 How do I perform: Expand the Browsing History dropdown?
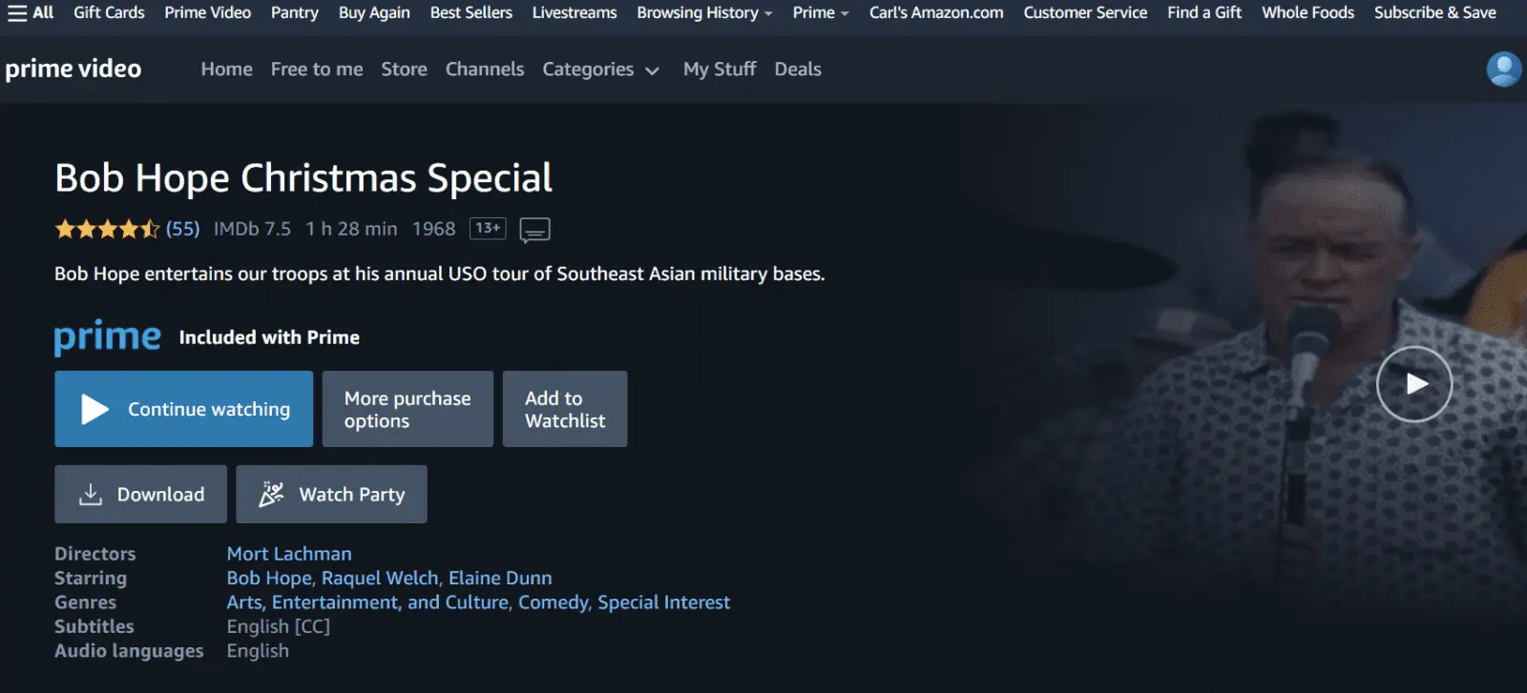704,12
